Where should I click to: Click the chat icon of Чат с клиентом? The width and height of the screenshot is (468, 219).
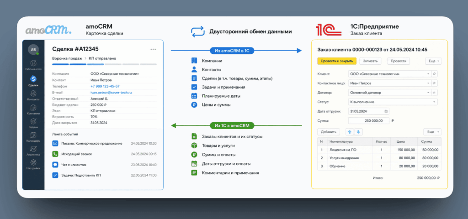[x=55, y=164]
